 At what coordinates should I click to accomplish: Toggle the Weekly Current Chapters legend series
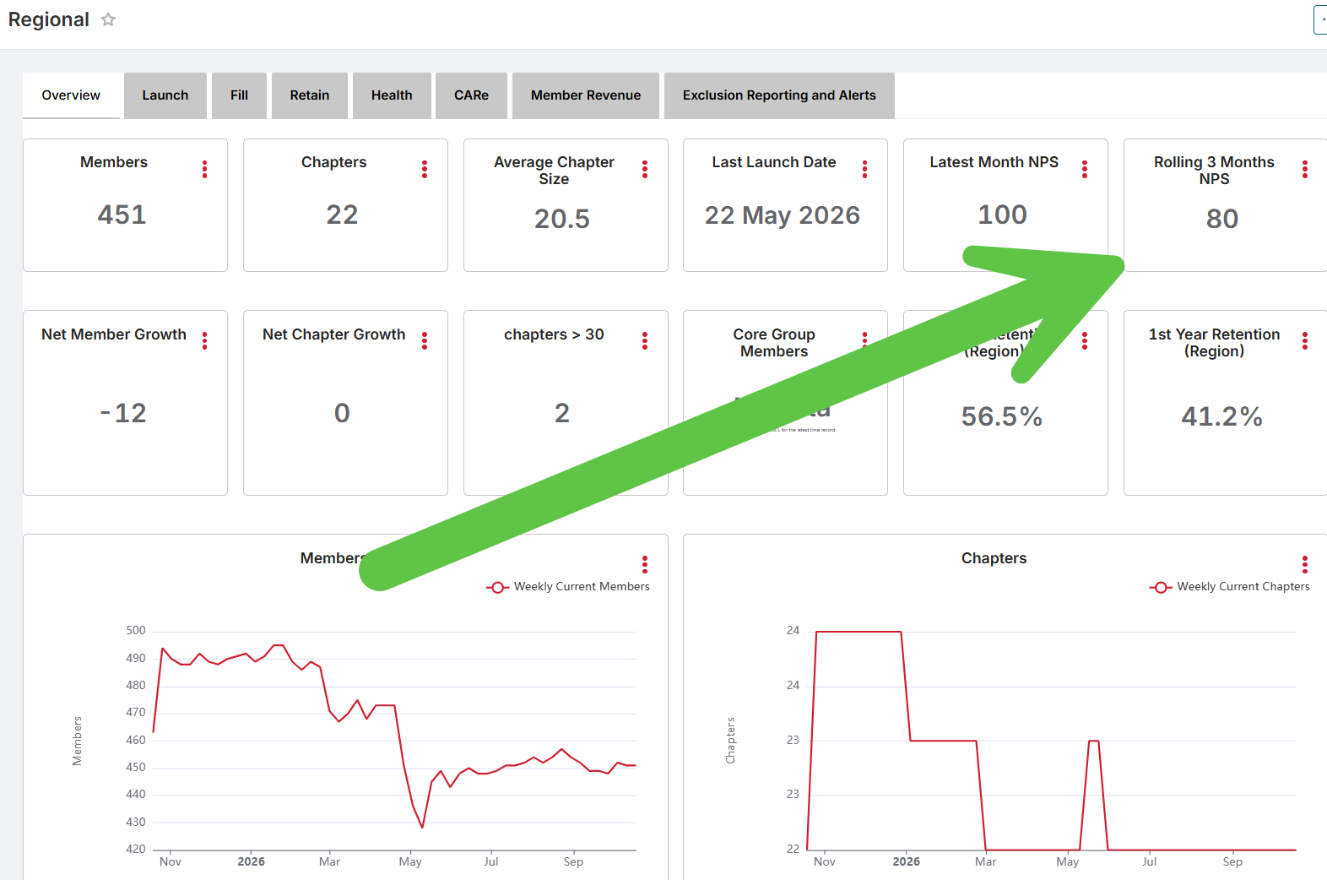(x=1230, y=587)
